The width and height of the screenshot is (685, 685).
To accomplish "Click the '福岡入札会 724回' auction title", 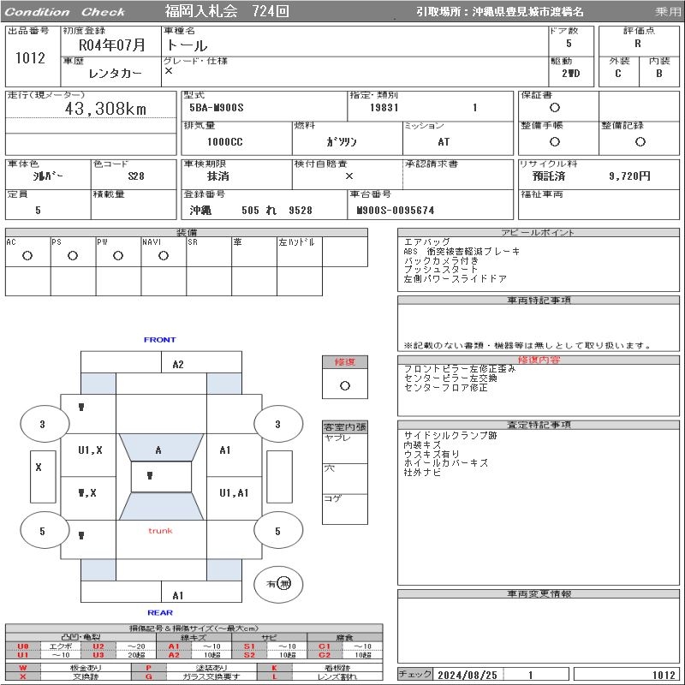I will pyautogui.click(x=227, y=11).
